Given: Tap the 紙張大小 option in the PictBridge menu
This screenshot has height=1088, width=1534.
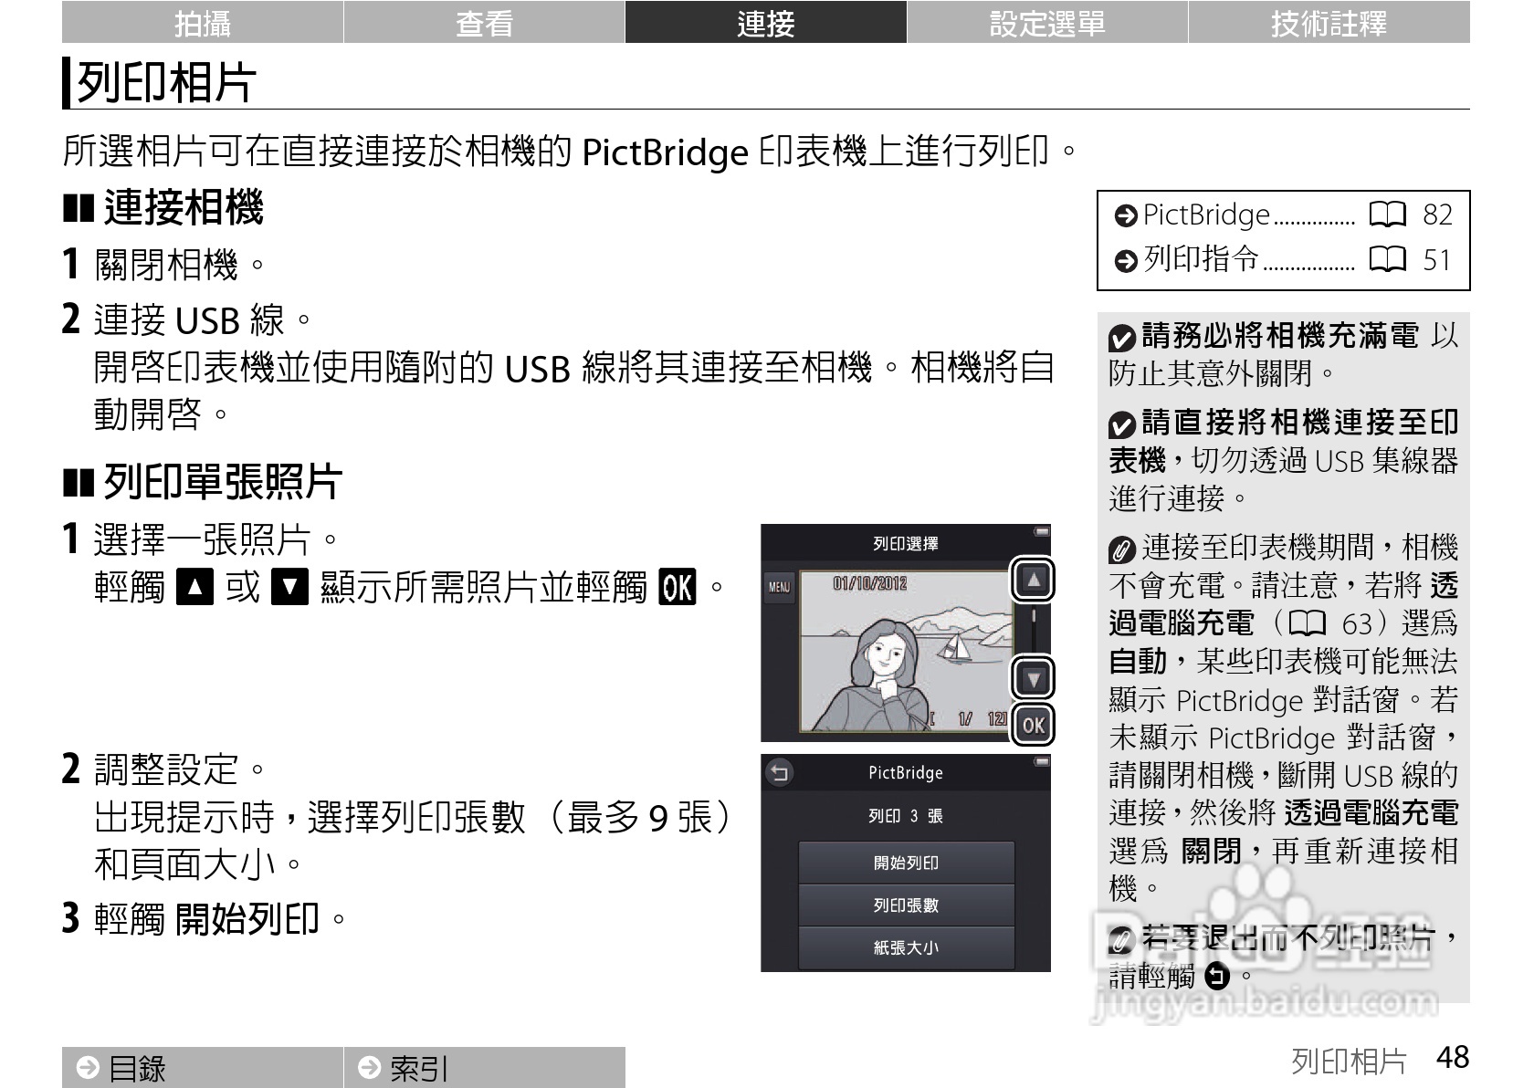Looking at the screenshot, I should 906,948.
